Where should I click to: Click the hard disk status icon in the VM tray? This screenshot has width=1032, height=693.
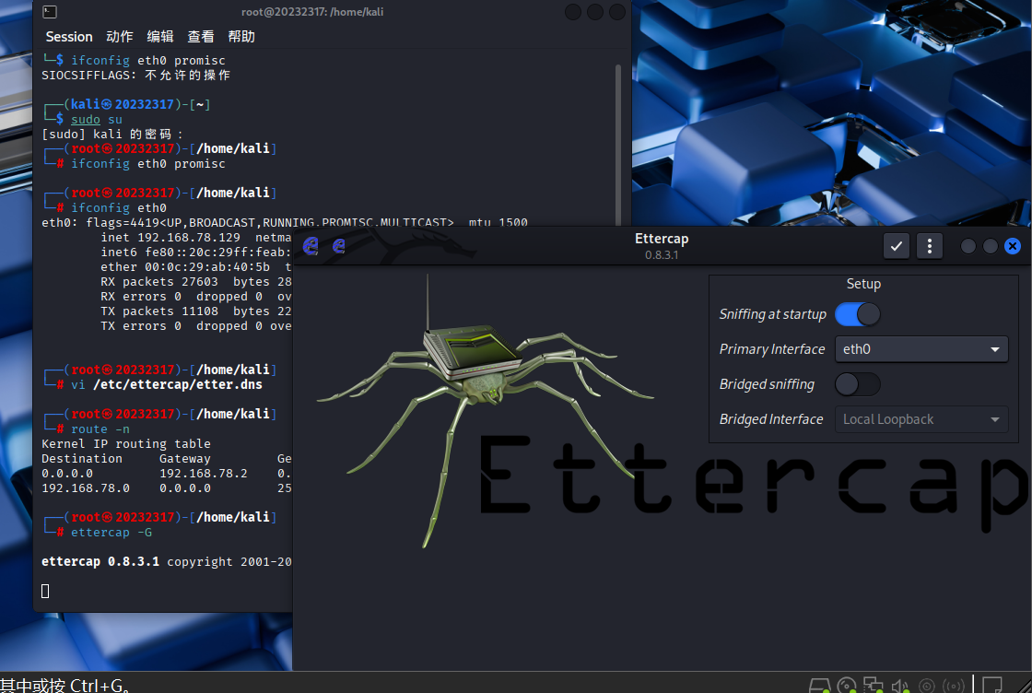coord(819,685)
